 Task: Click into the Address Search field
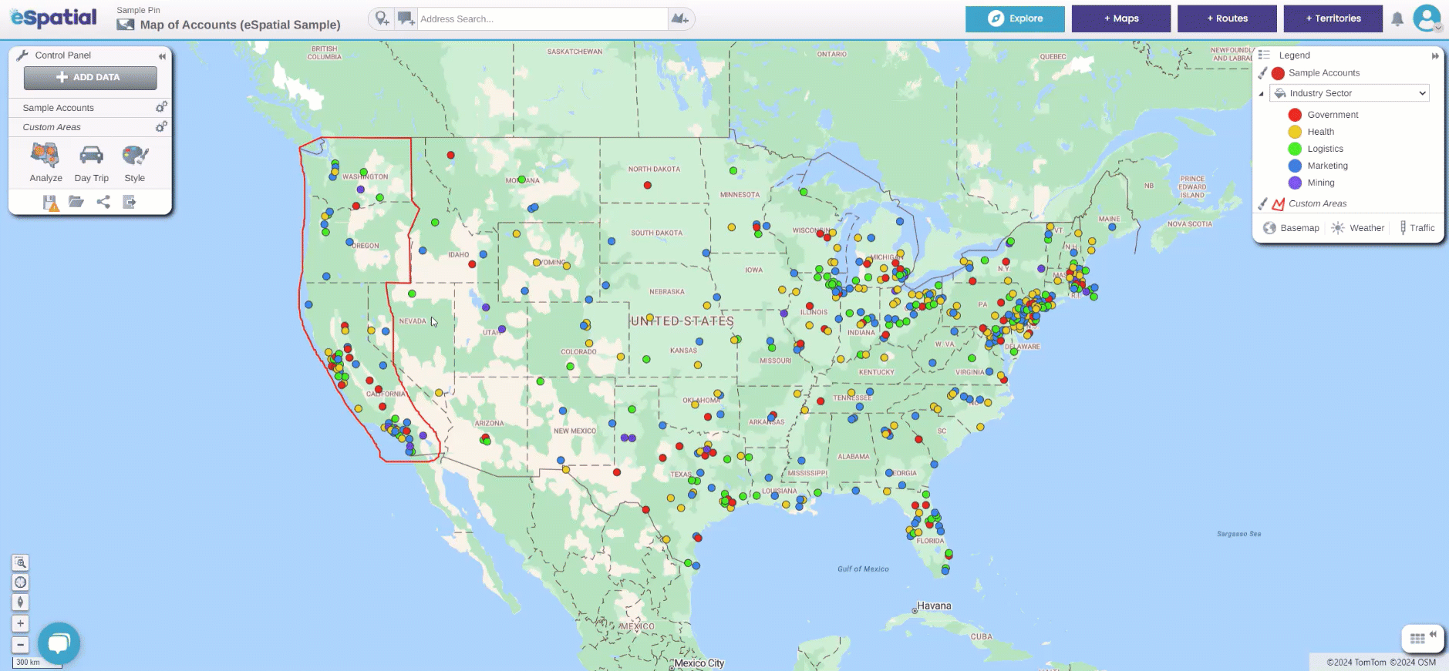(542, 18)
